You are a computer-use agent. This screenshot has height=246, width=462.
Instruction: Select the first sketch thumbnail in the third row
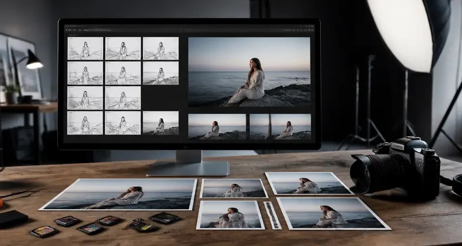(x=85, y=98)
